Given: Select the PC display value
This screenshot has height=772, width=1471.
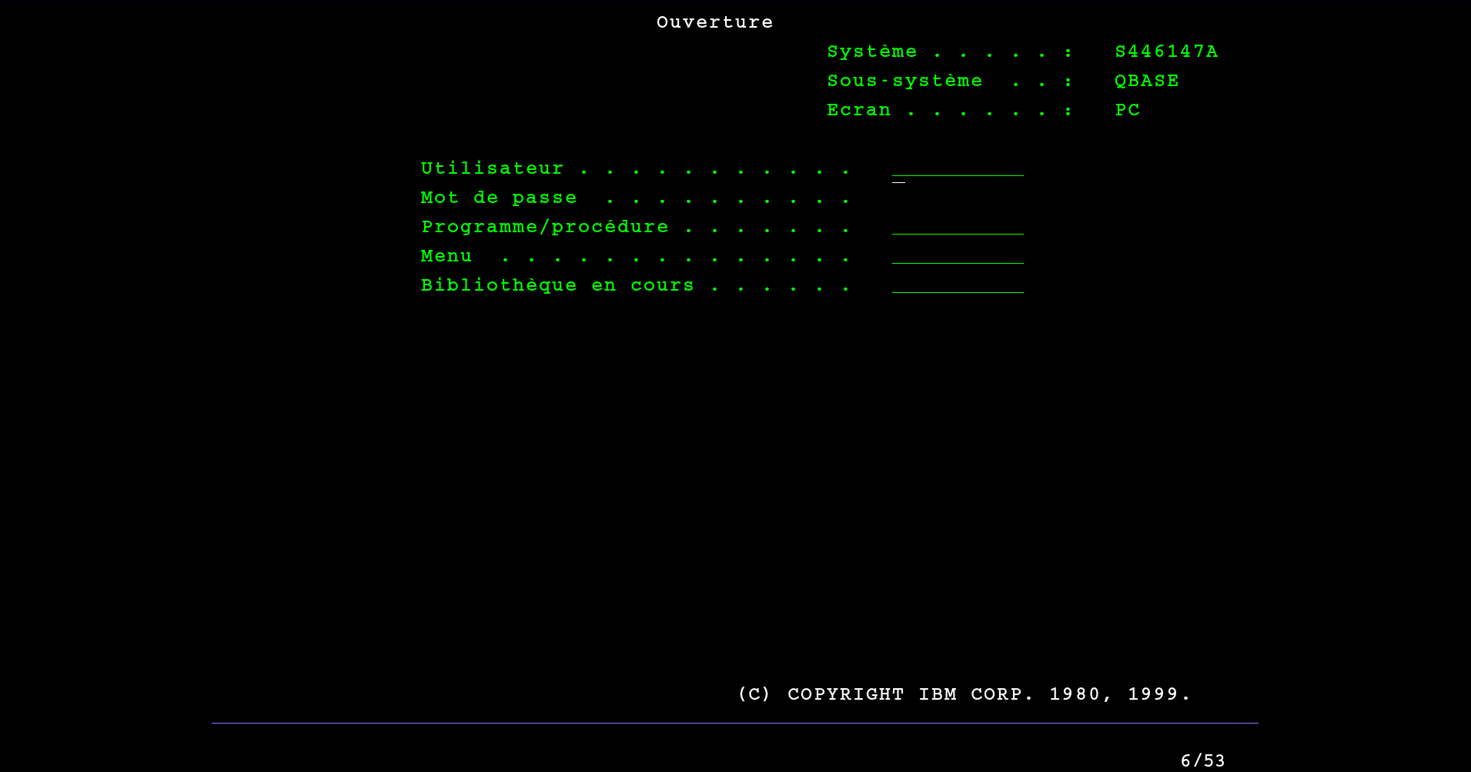Looking at the screenshot, I should pyautogui.click(x=1128, y=110).
